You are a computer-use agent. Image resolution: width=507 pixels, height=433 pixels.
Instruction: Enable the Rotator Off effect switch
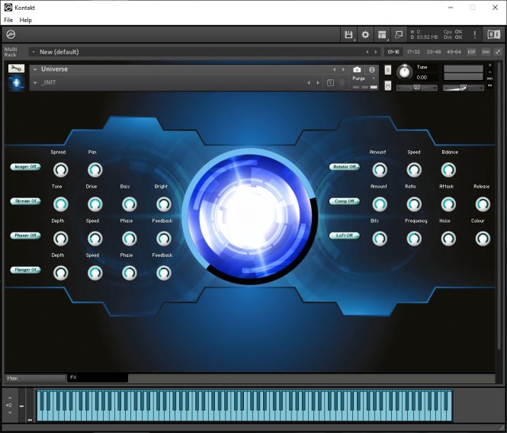[344, 166]
